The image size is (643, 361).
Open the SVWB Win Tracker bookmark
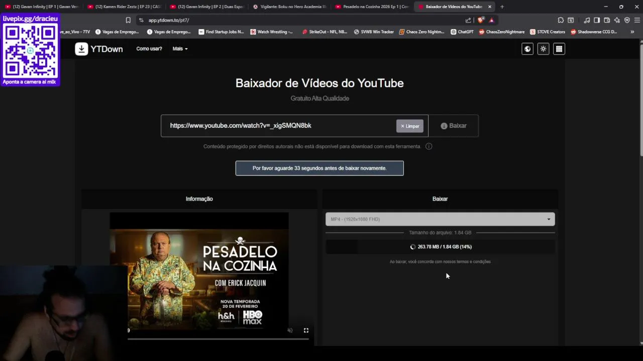tap(374, 32)
